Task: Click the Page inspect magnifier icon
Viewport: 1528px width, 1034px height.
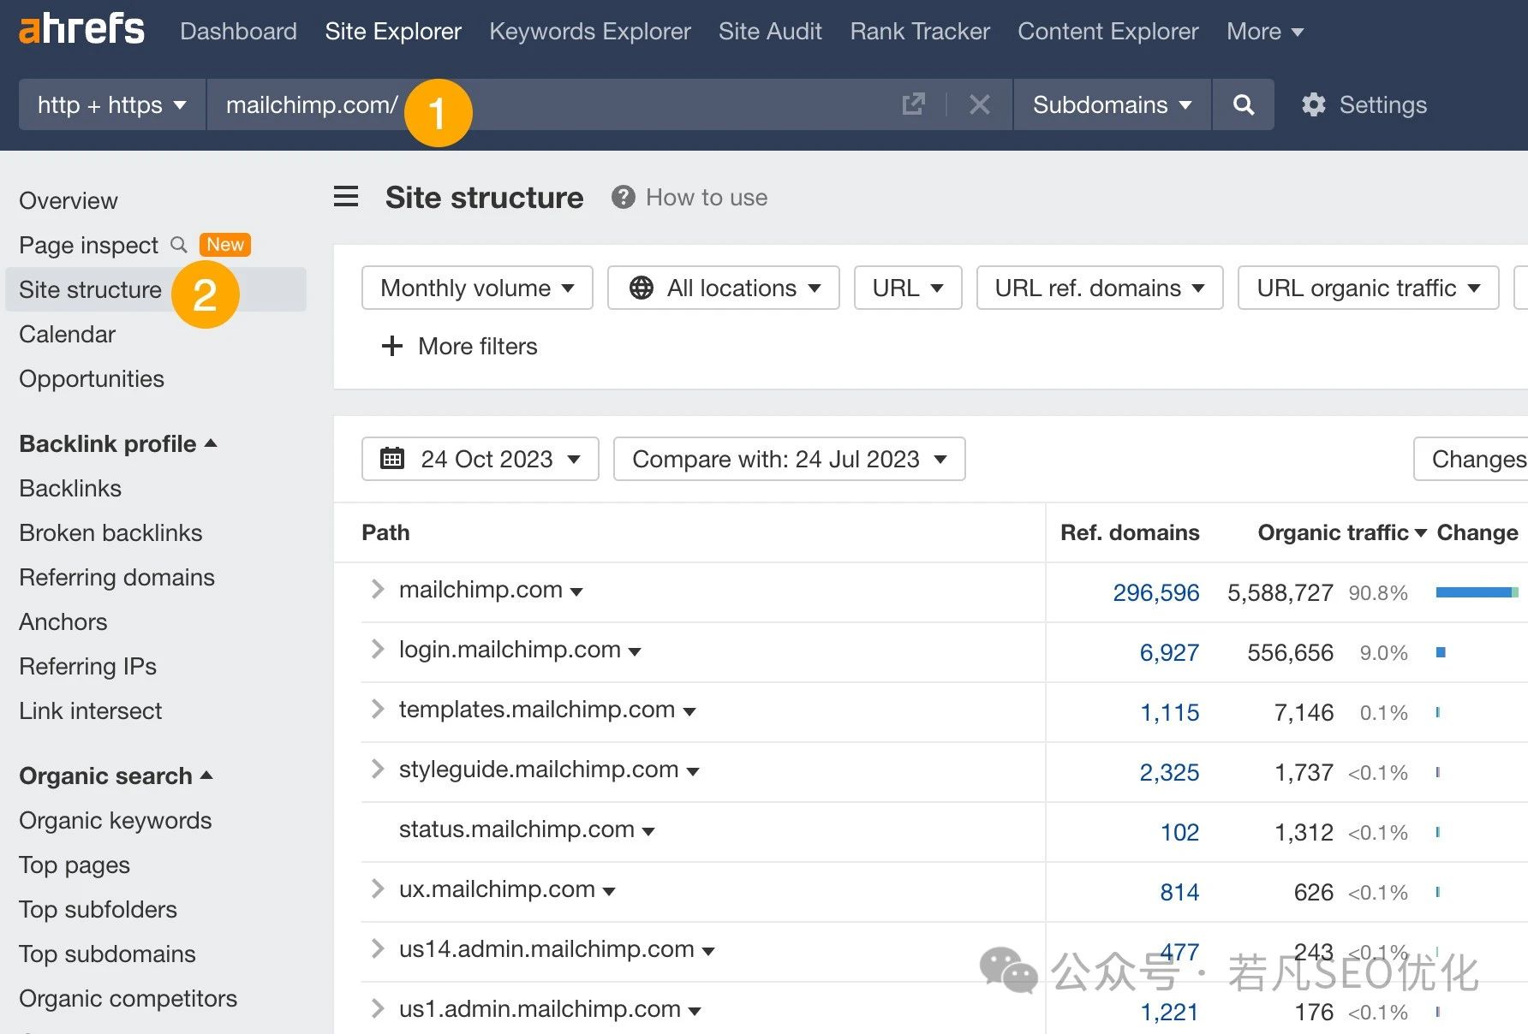Action: pyautogui.click(x=179, y=245)
